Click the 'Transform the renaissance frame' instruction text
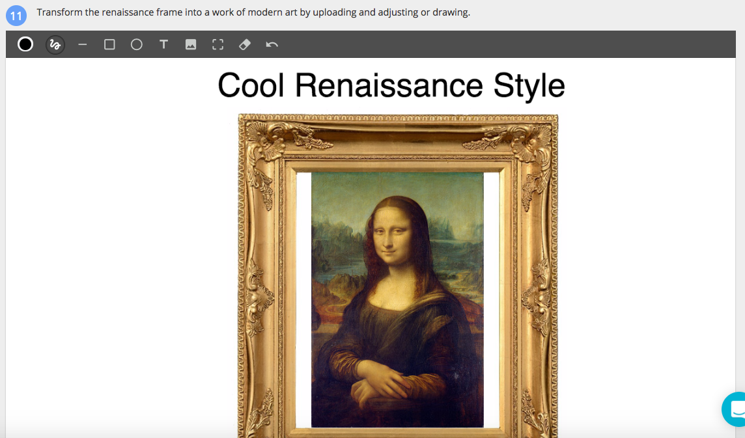 [253, 12]
